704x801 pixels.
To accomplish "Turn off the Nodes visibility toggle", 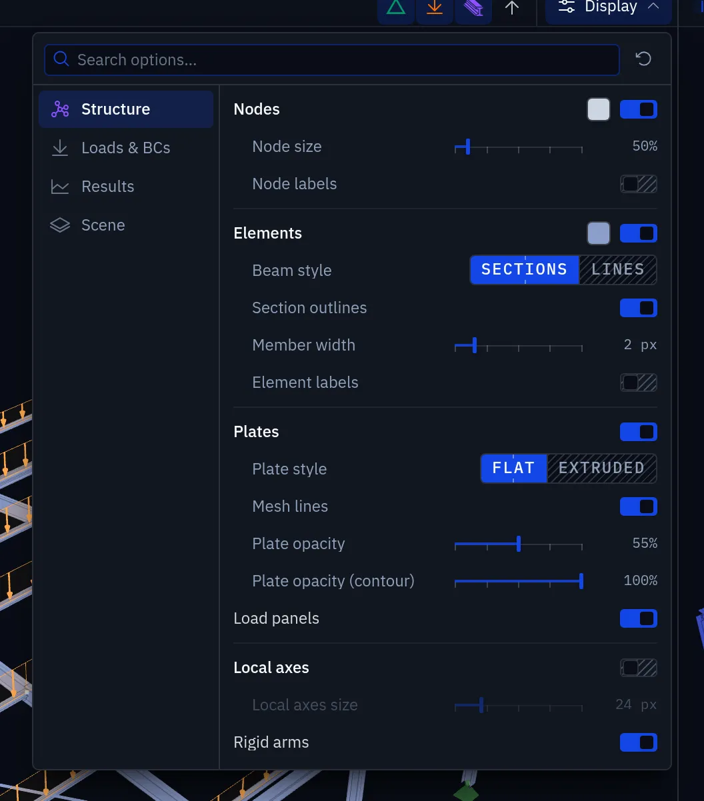I will 639,109.
